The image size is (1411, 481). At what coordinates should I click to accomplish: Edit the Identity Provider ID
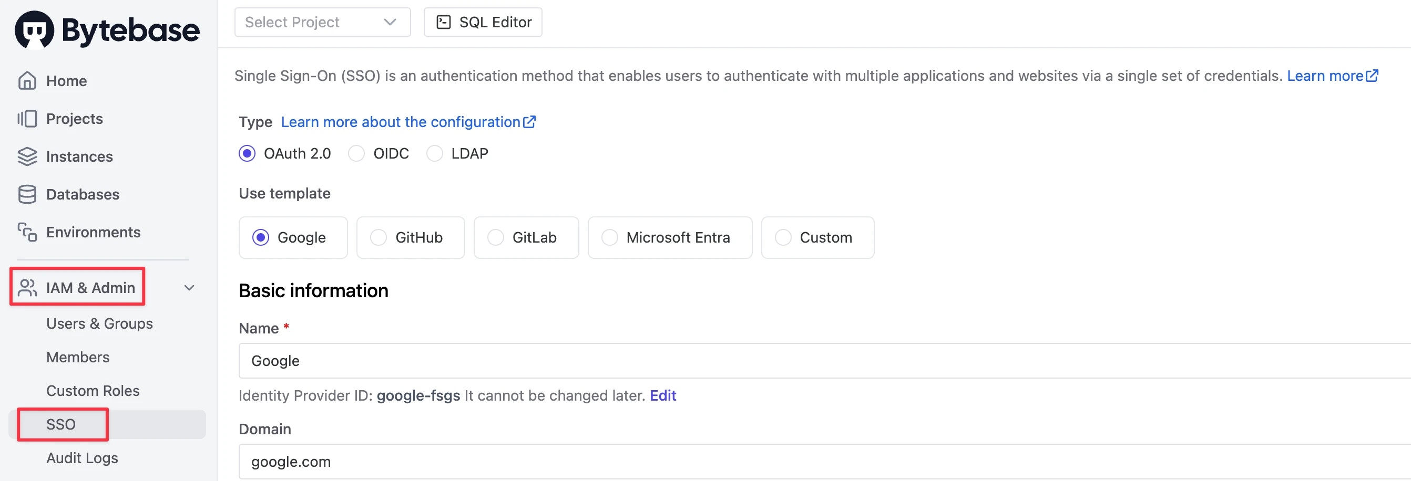coord(662,395)
